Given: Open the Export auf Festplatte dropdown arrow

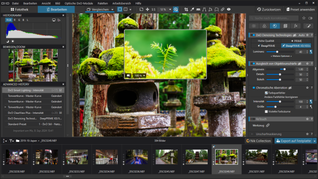Looking at the screenshot, I should [315, 141].
